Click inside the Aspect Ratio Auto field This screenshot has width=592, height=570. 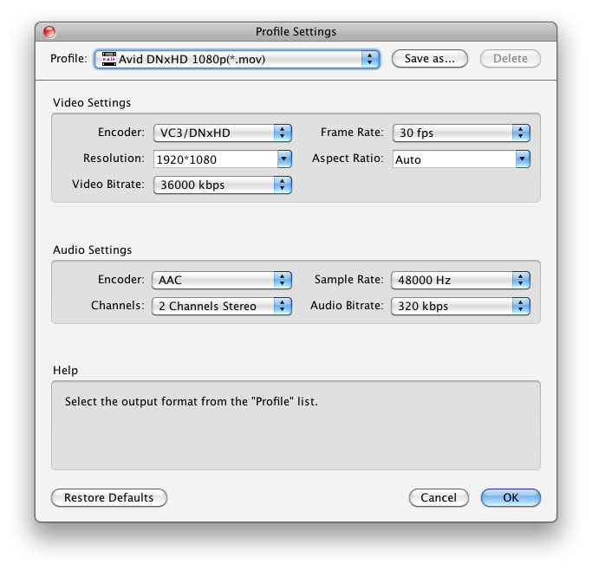pos(452,159)
